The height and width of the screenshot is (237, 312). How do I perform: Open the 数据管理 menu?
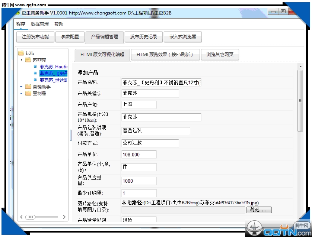(x=39, y=24)
